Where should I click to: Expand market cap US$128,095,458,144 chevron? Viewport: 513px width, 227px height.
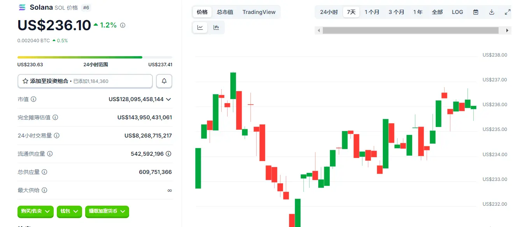[x=168, y=99]
